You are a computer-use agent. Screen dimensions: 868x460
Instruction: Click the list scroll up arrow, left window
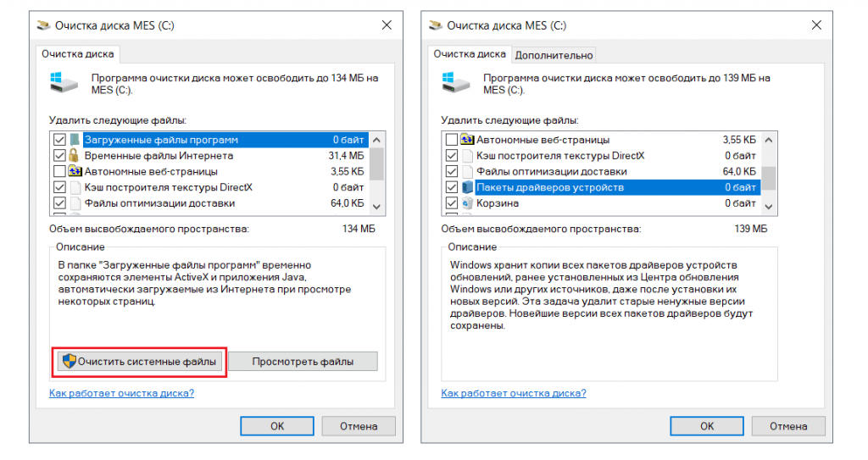(377, 140)
